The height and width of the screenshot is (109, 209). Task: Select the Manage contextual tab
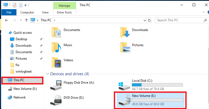pyautogui.click(x=64, y=6)
